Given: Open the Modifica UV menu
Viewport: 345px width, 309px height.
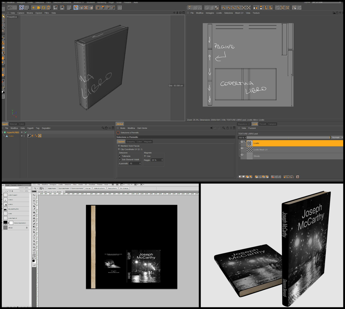Looking at the screenshot, I should point(79,2).
